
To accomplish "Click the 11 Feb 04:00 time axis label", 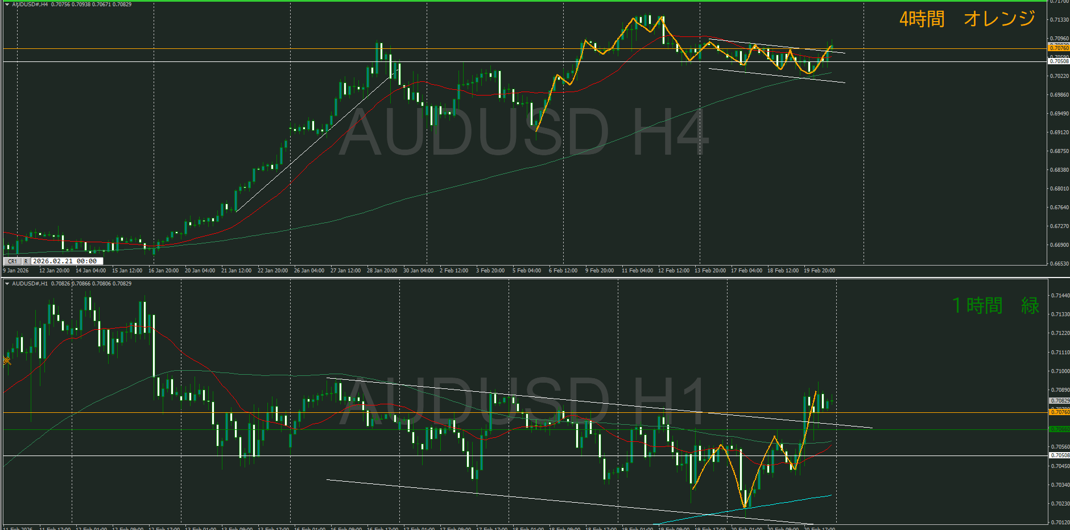I will pyautogui.click(x=637, y=271).
